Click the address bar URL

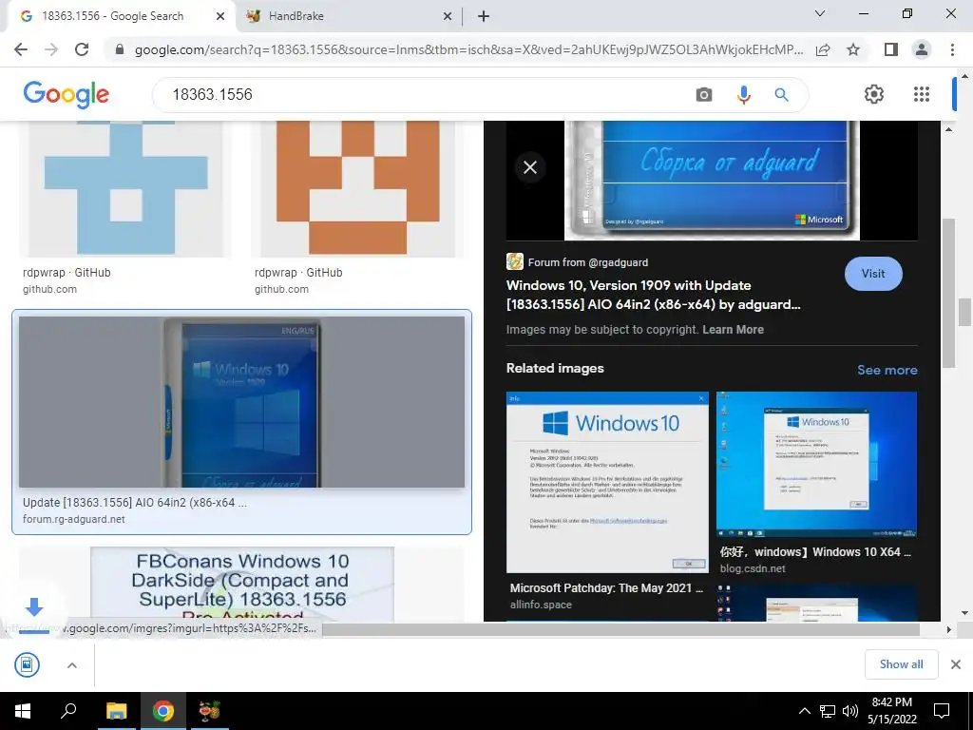tap(468, 49)
